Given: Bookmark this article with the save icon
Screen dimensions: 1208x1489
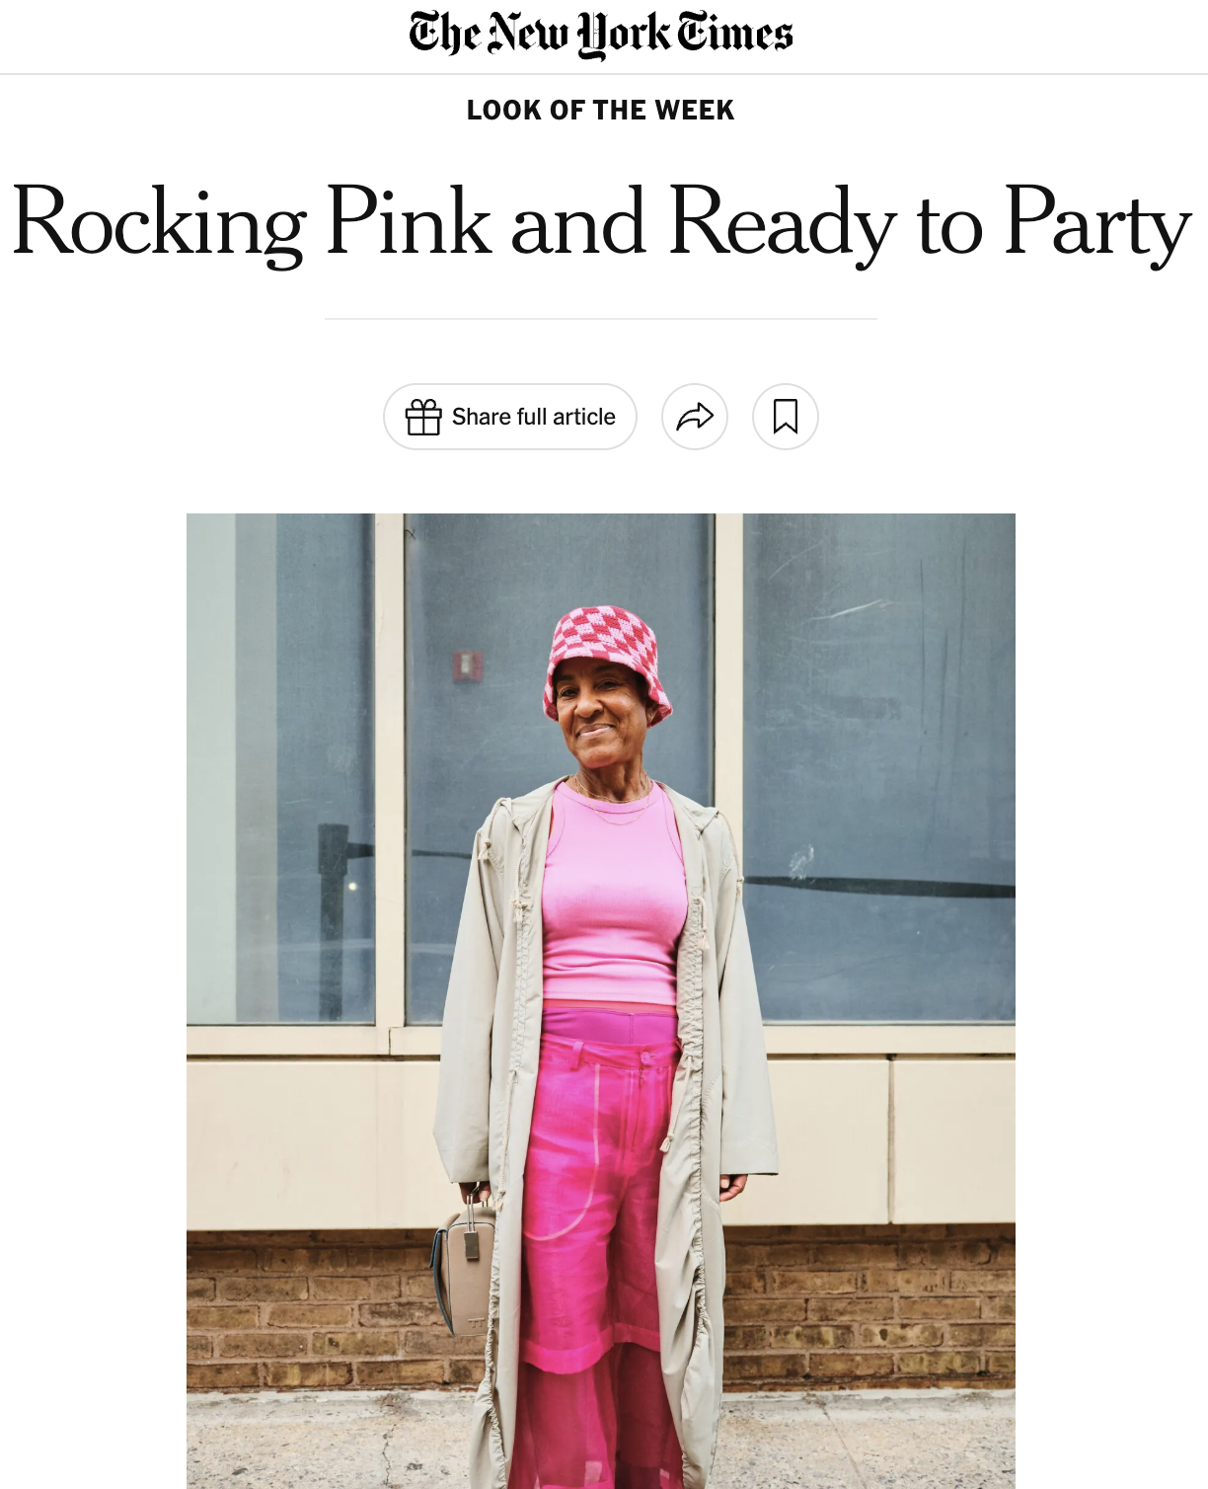Looking at the screenshot, I should click(x=786, y=417).
